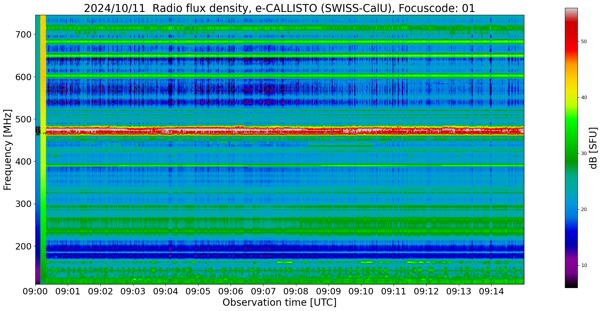Click the 09:00 time tick label

coord(36,291)
